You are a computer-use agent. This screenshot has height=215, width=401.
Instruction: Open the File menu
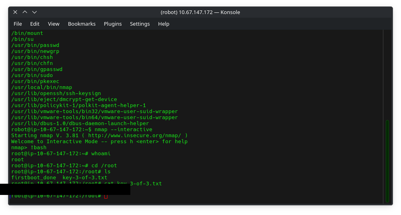coord(18,24)
